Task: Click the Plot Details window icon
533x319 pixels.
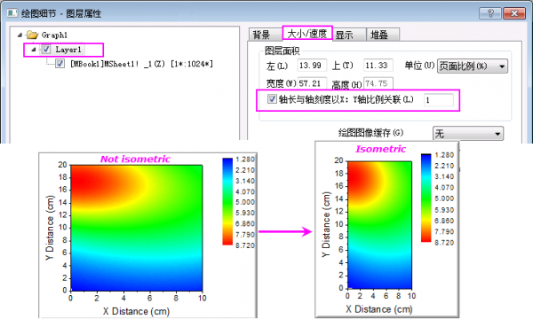Action: click(x=12, y=13)
